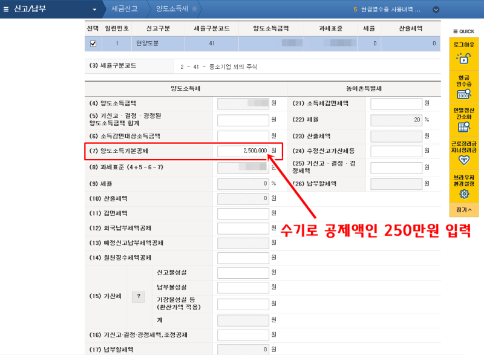Open 브라우저 환경설정 gear icon
The height and width of the screenshot is (355, 484).
pos(464,194)
